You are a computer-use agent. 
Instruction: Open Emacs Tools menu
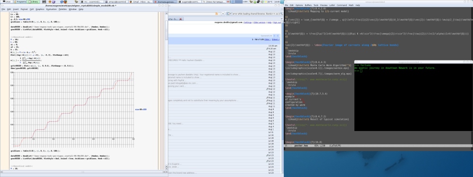[315, 5]
